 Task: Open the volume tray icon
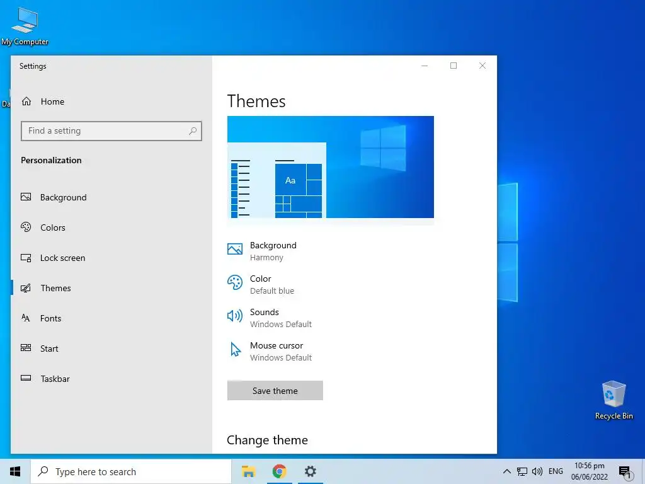coord(537,471)
